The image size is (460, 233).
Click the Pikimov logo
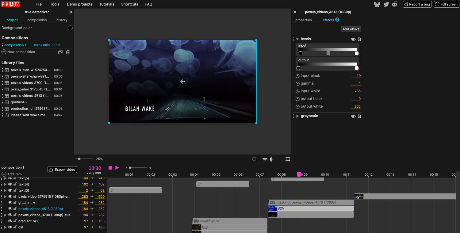[x=10, y=4]
